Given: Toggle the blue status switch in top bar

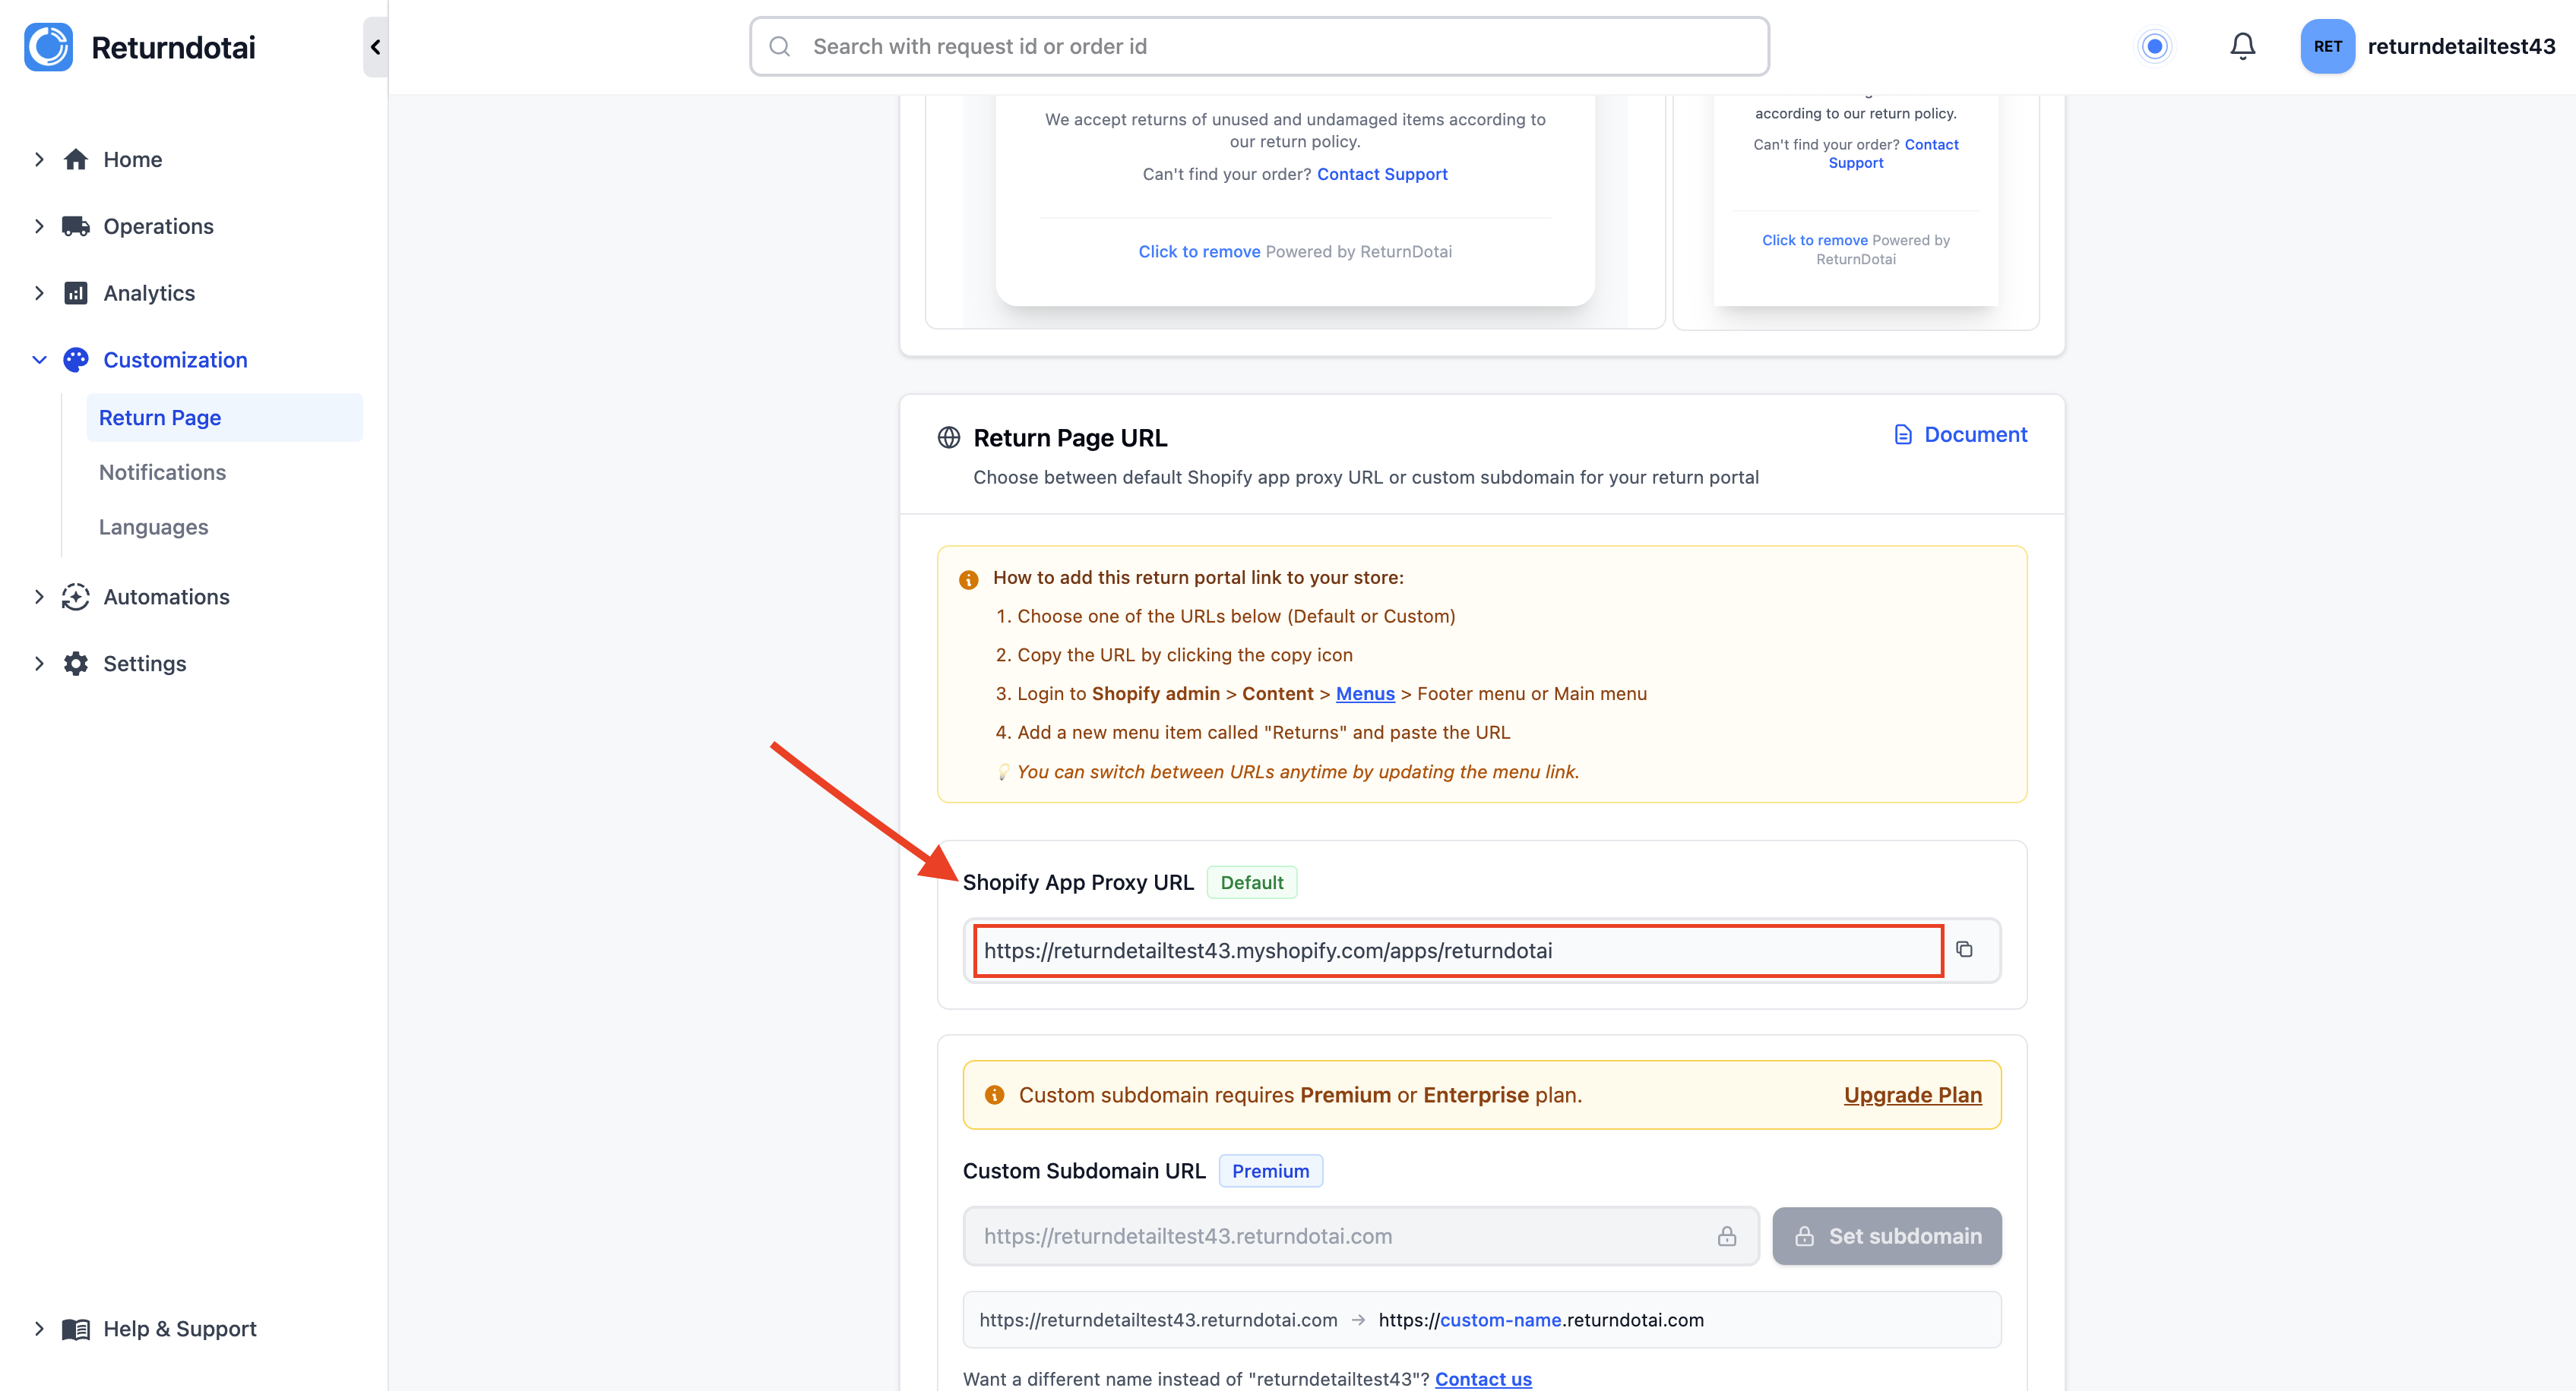Looking at the screenshot, I should coord(2155,46).
